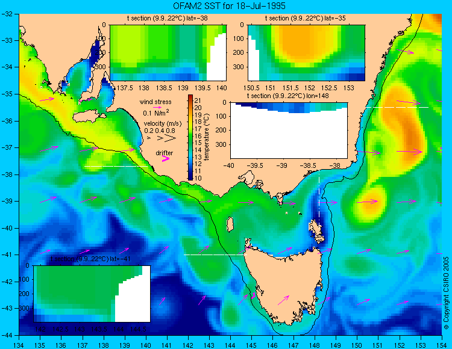The image size is (452, 349).
Task: Click main latitude axis label "-34"
Action: point(7,67)
